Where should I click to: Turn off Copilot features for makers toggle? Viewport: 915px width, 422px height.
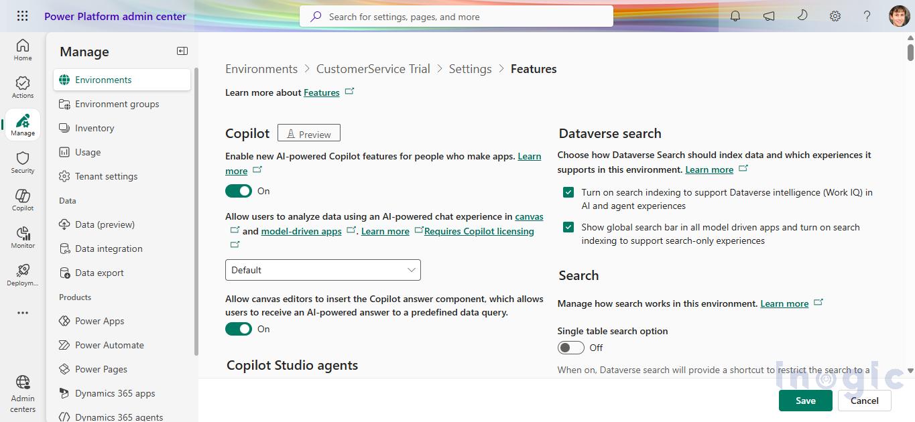tap(239, 191)
